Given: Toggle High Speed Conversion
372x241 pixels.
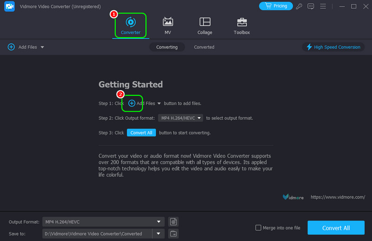Looking at the screenshot, I should [x=333, y=47].
